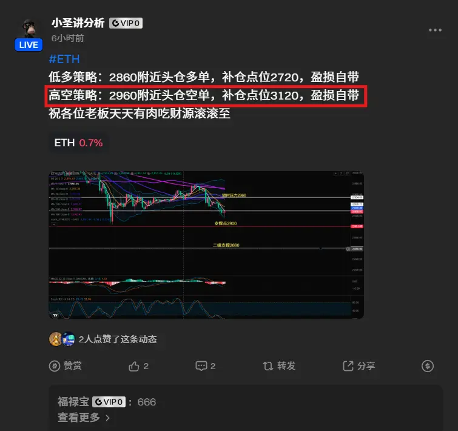Open the ETH 0.7% price tag

[x=78, y=143]
